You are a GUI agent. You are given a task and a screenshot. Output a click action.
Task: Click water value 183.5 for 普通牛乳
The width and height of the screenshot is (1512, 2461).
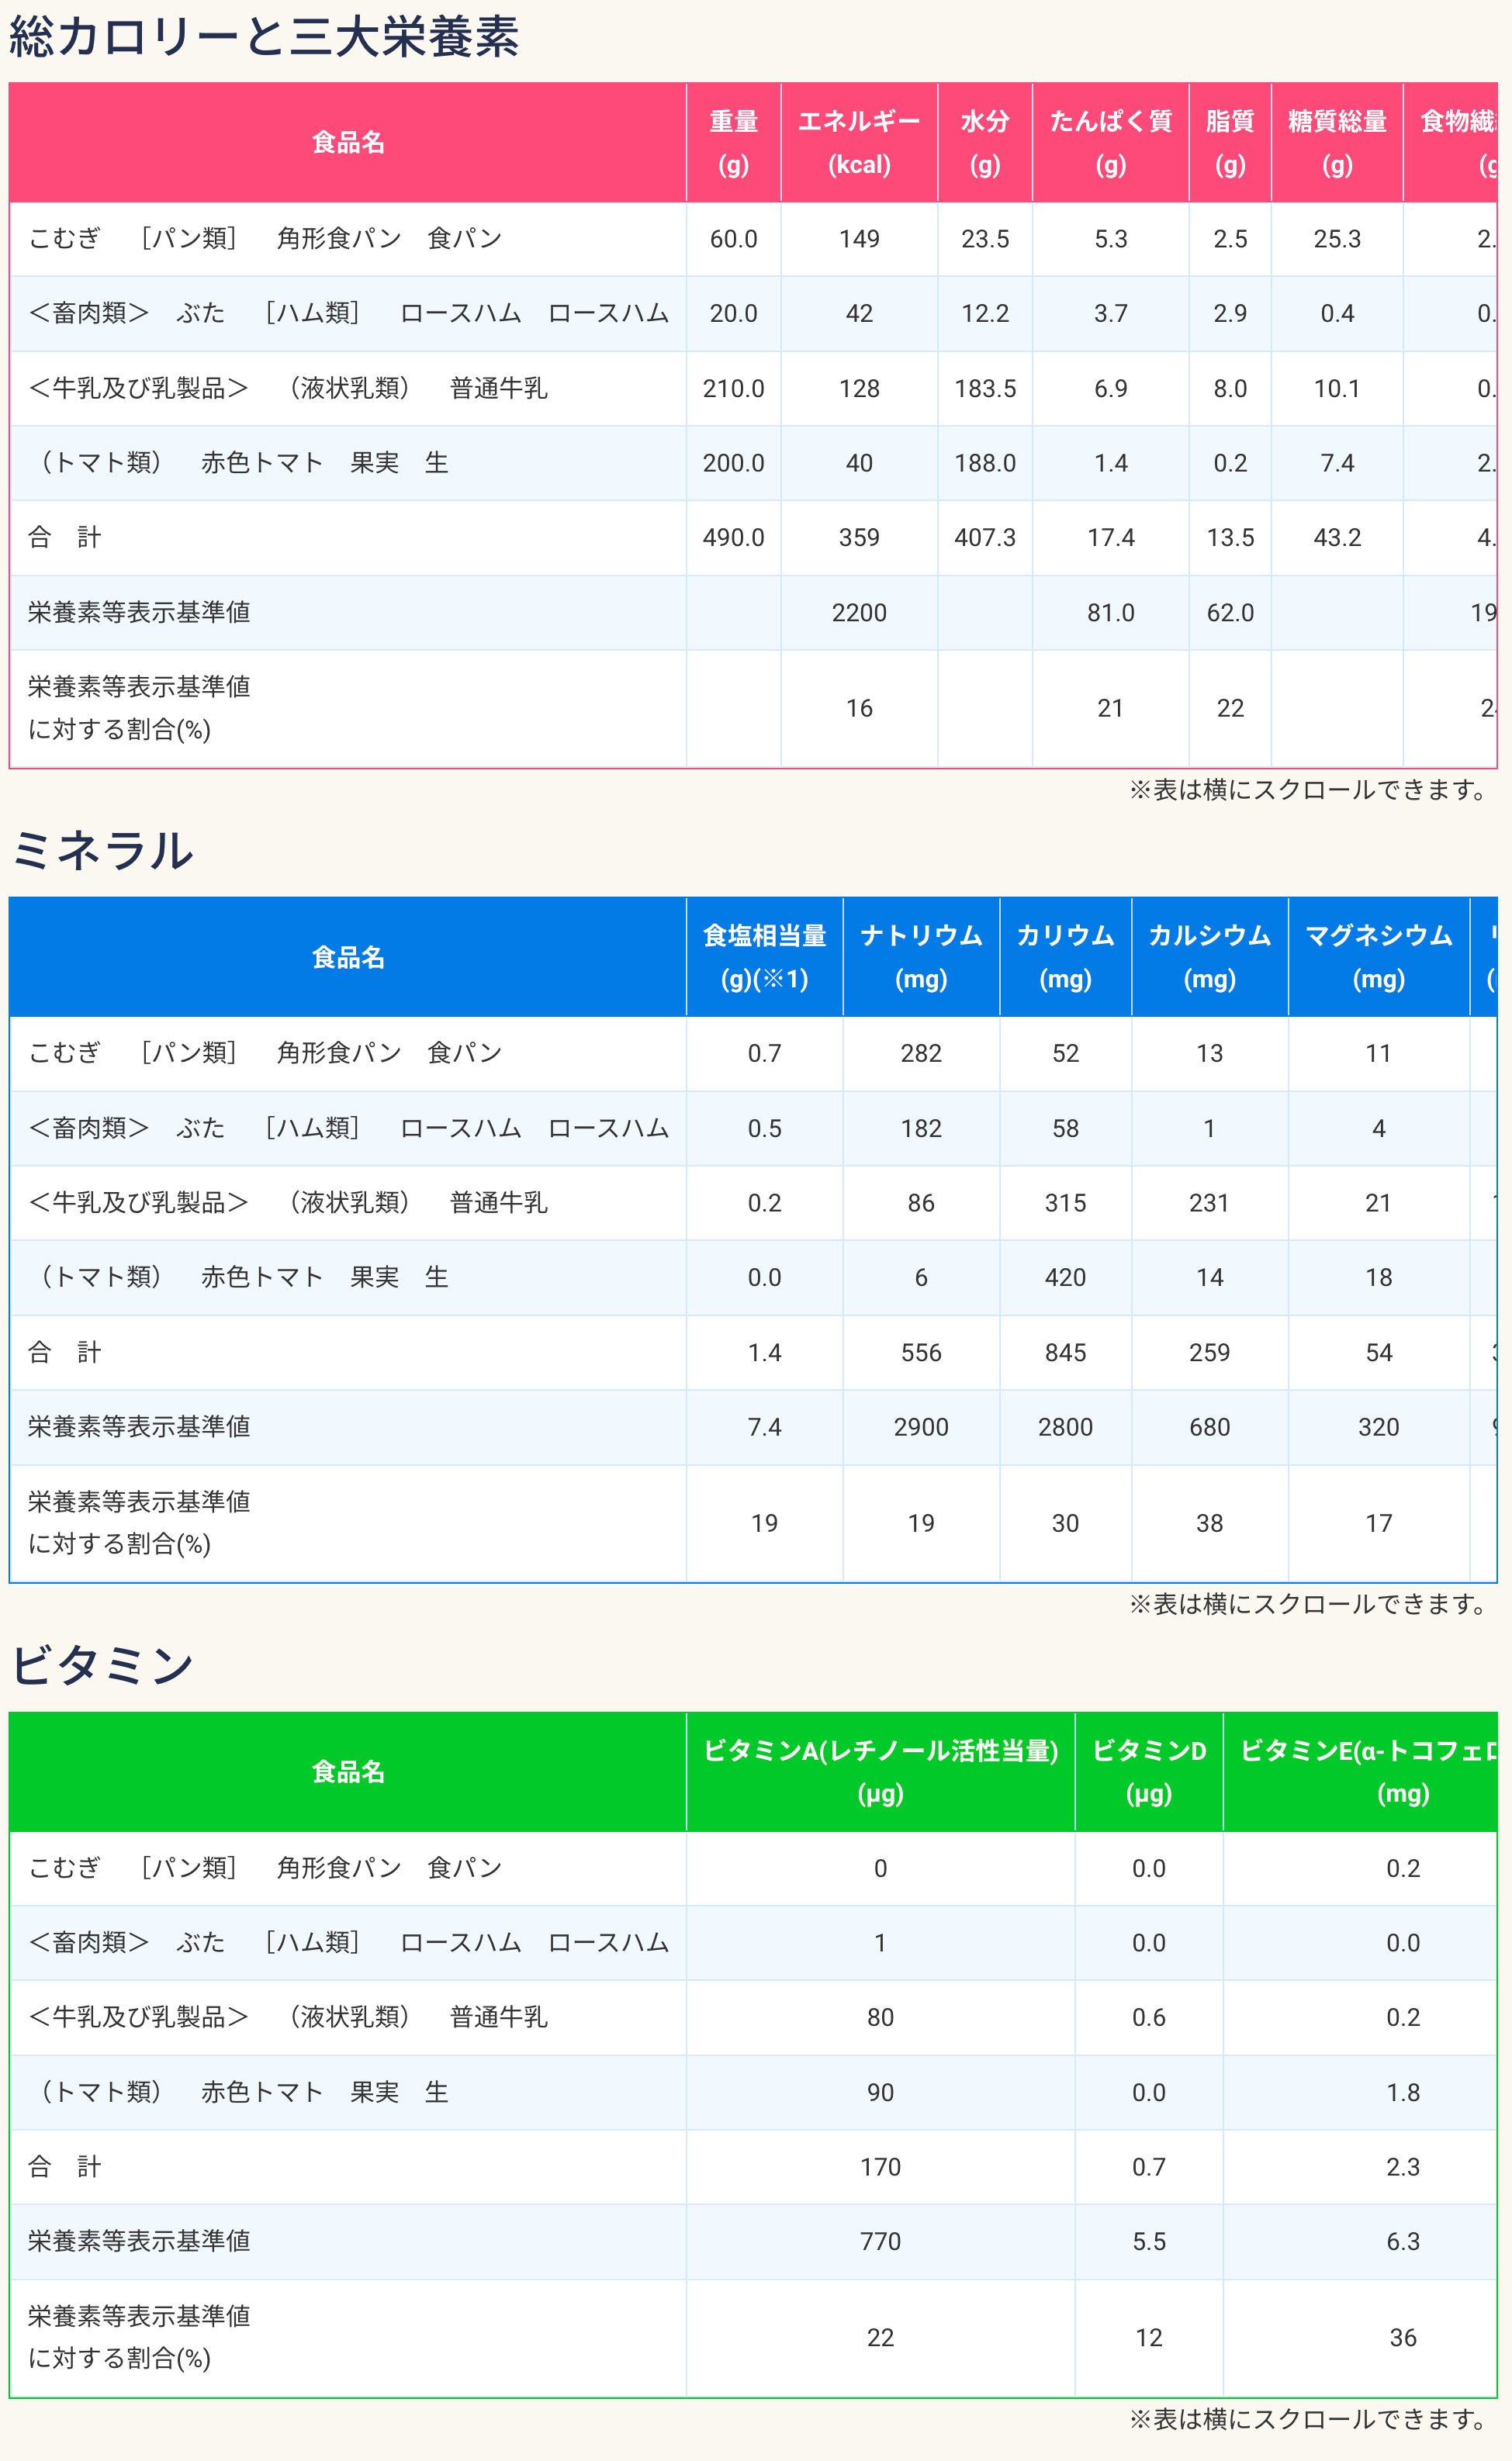coord(985,389)
